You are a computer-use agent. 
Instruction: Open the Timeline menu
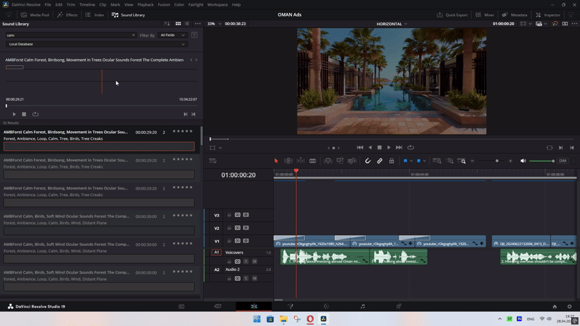(x=88, y=5)
